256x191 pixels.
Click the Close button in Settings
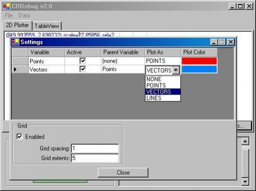coord(123,173)
